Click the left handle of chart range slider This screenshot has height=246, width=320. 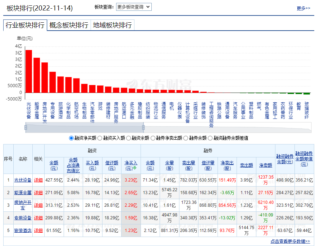[26, 127]
